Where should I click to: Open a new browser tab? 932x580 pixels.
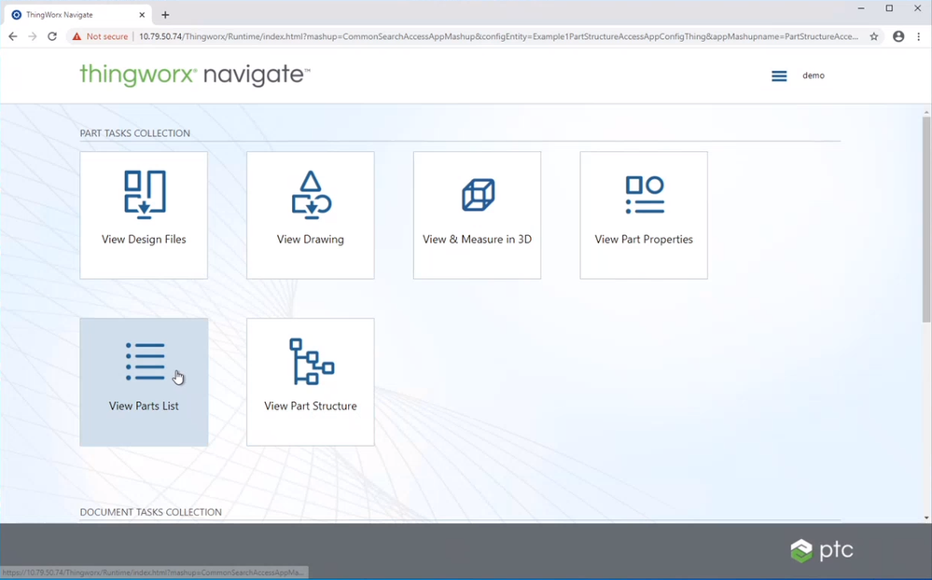point(165,15)
